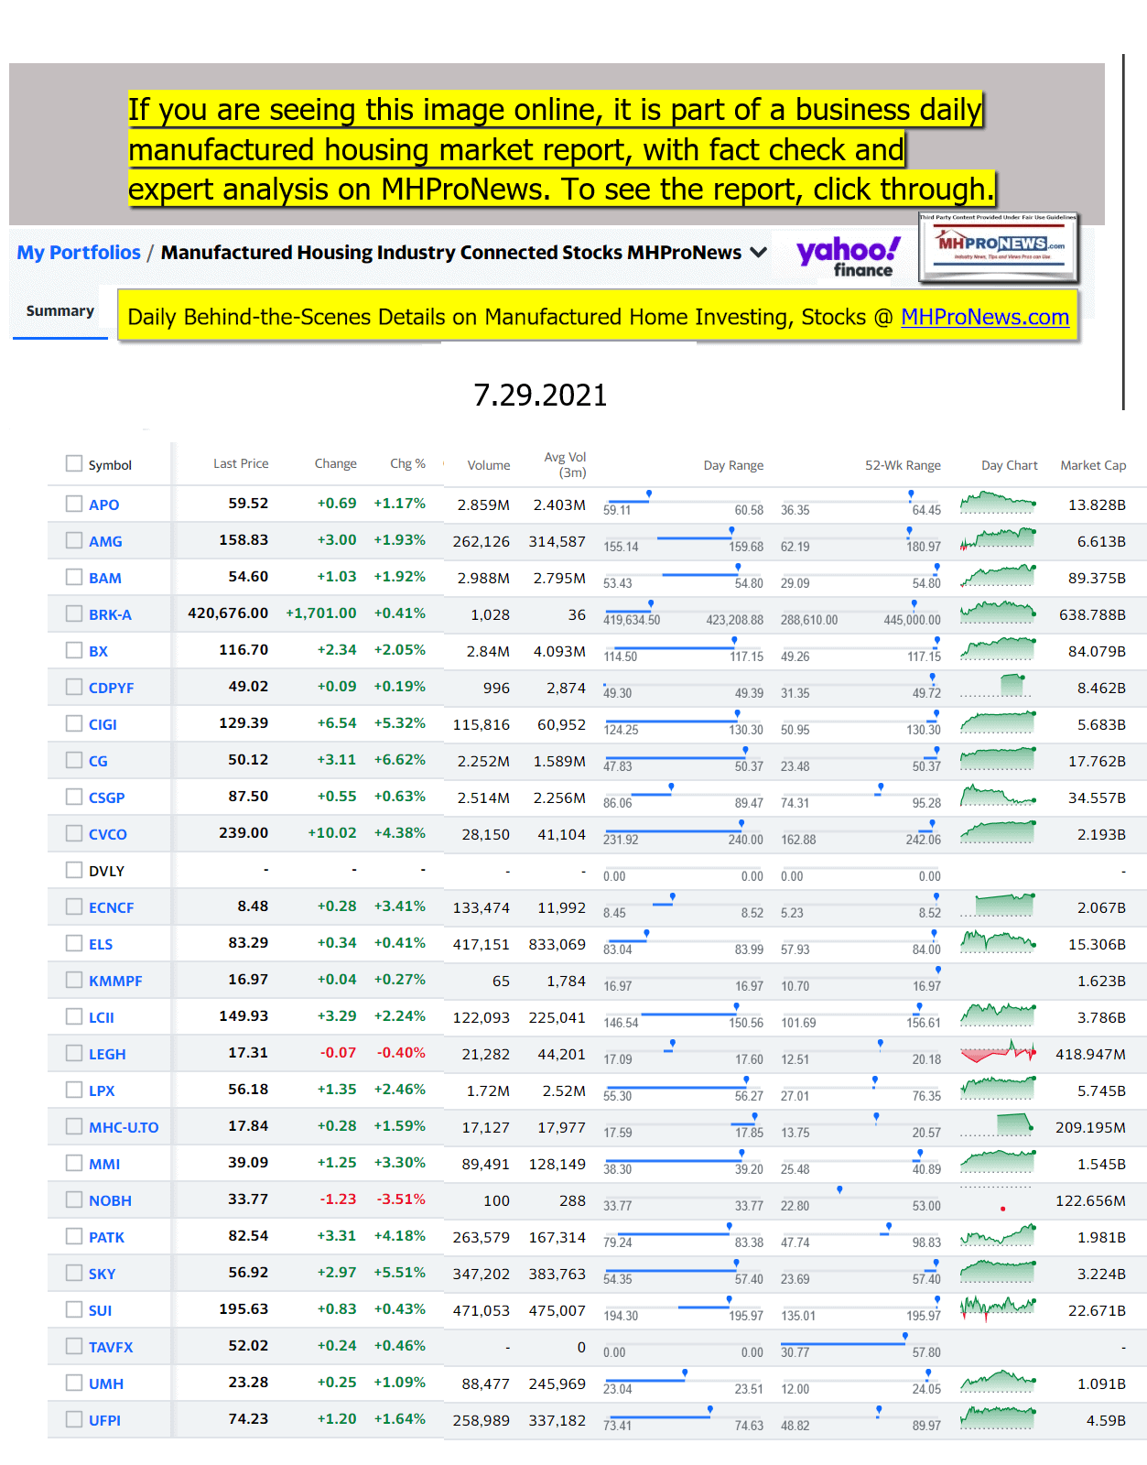Check the select-all Symbol header checkbox

coord(74,463)
